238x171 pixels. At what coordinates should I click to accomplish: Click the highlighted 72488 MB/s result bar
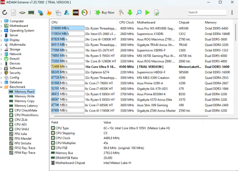tap(68, 66)
